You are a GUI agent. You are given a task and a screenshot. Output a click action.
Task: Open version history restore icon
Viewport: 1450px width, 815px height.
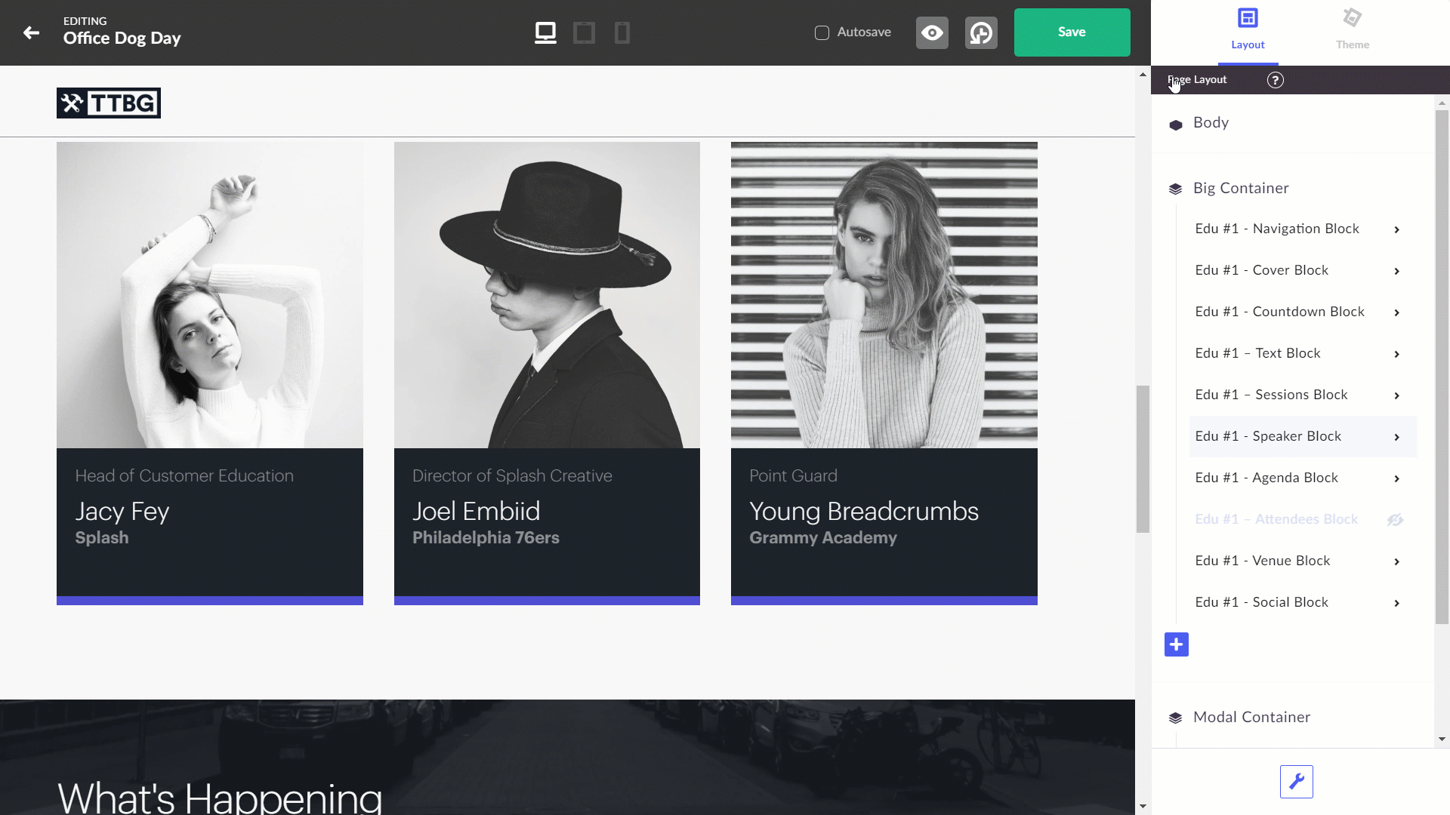coord(981,32)
